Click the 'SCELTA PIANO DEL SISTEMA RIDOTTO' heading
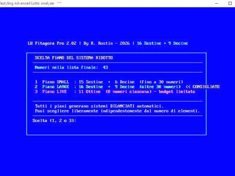 pyautogui.click(x=74, y=58)
